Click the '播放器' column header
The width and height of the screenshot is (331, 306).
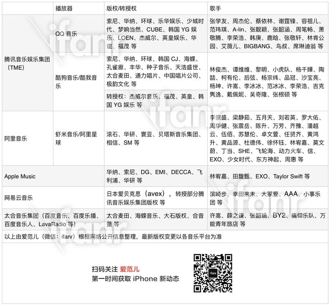click(x=79, y=8)
